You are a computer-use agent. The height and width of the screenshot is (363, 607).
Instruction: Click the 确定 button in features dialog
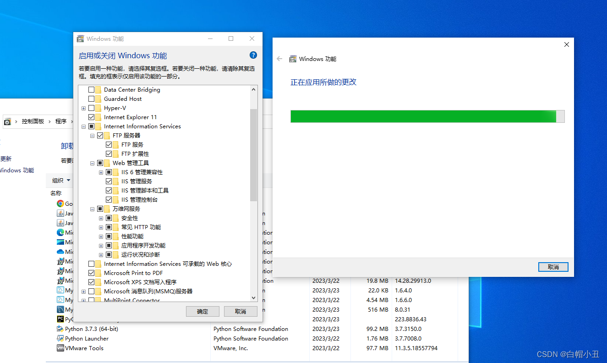tap(202, 311)
